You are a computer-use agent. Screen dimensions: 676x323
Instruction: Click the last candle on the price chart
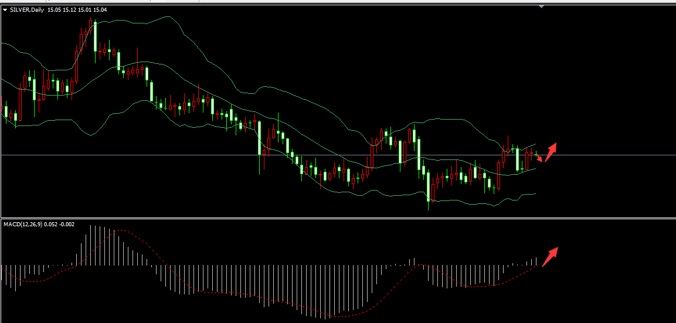535,154
